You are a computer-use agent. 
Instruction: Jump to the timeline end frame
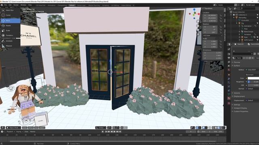point(120,132)
